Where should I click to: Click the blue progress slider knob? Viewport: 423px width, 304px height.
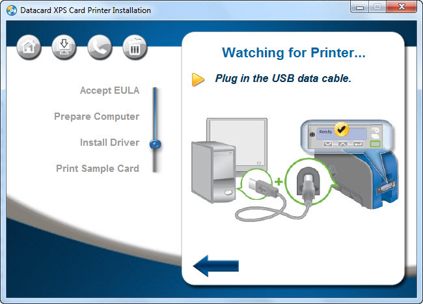tap(155, 145)
